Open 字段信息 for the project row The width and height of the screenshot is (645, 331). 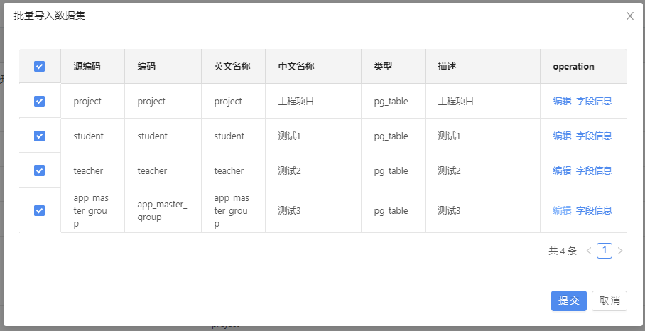click(594, 101)
